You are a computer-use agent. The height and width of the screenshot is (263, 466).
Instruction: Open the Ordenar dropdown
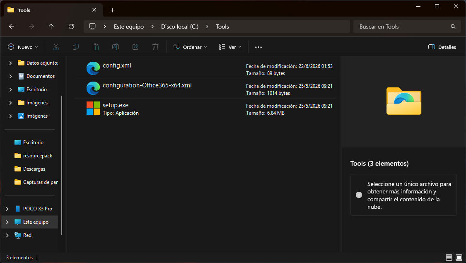(190, 47)
